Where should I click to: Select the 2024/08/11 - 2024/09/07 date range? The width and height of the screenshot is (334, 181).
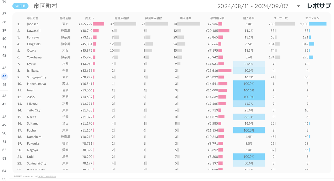(253, 6)
